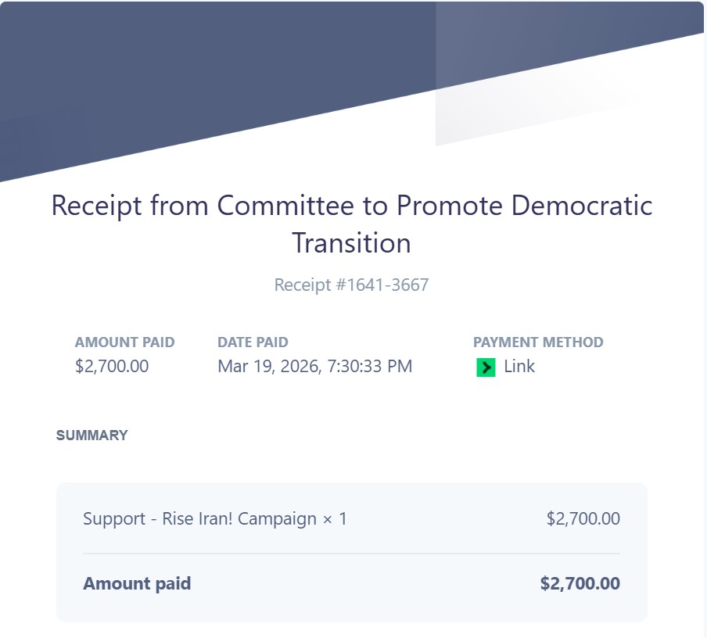Image resolution: width=707 pixels, height=638 pixels.
Task: Click the word Transition in the title
Action: coord(351,243)
